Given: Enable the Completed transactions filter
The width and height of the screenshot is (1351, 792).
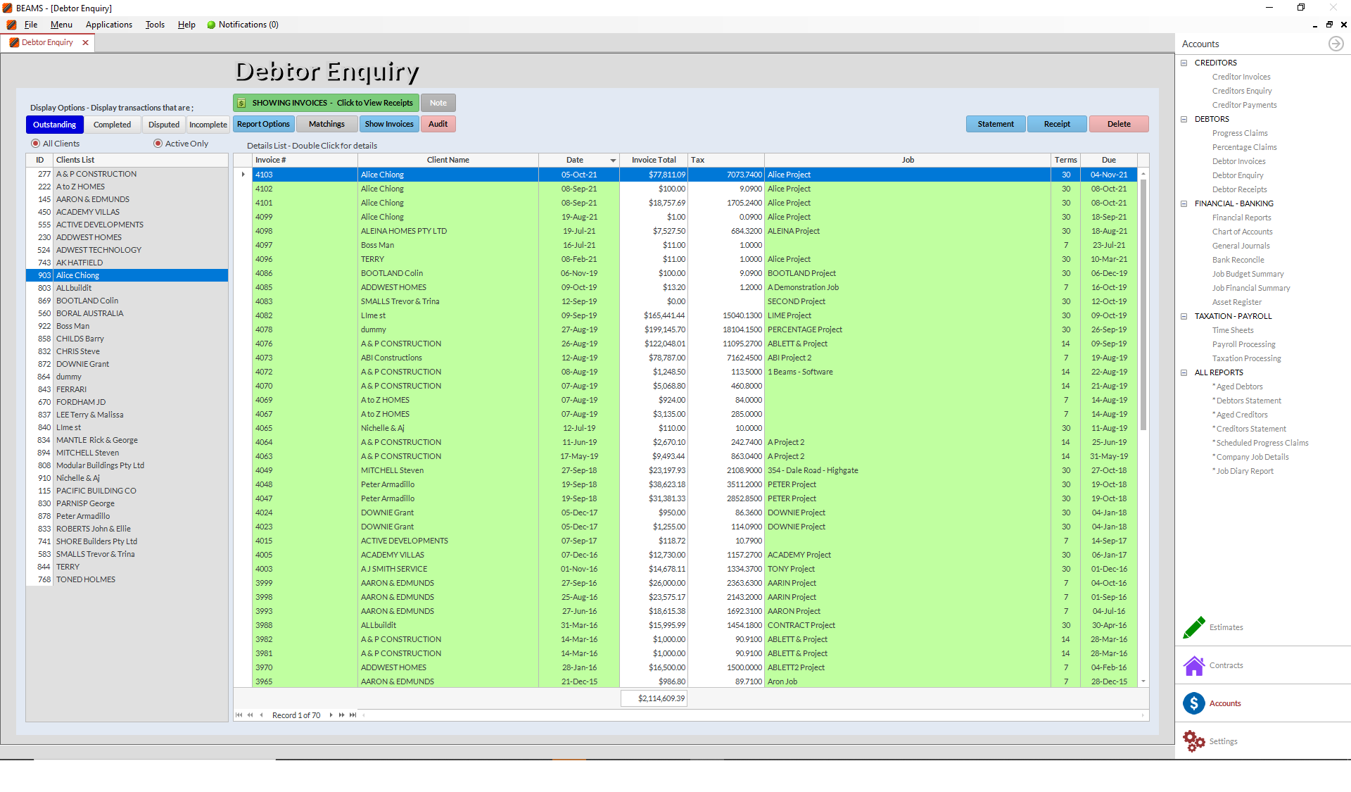Looking at the screenshot, I should point(113,124).
